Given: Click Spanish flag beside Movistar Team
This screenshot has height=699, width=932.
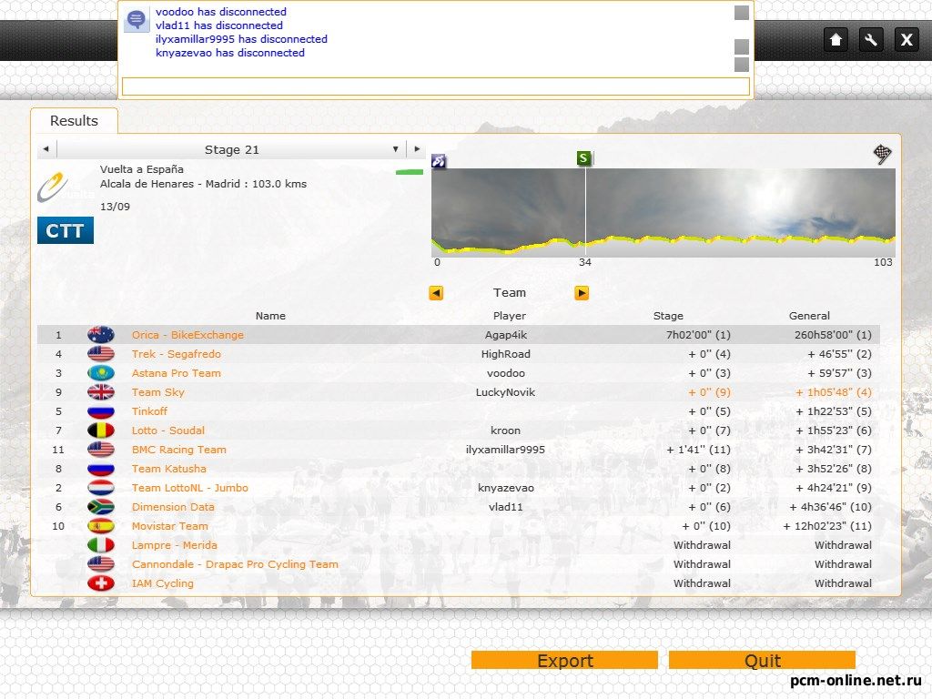Looking at the screenshot, I should coord(101,526).
